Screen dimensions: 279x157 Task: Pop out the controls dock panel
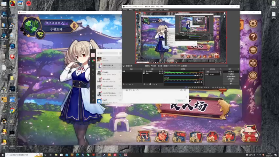pyautogui.click(x=238, y=69)
